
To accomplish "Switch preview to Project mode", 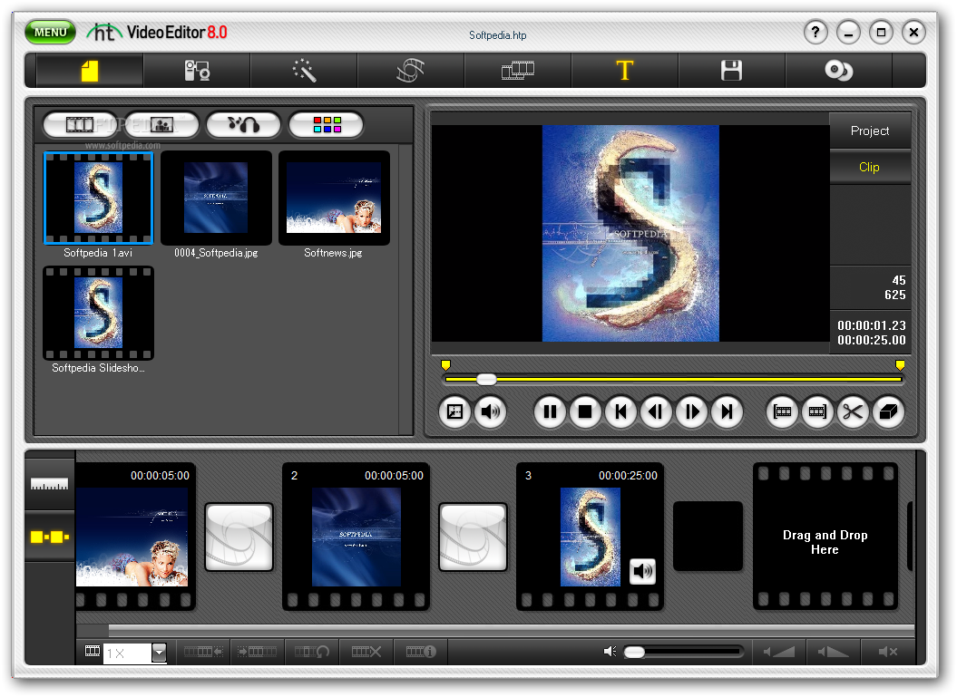I will (x=870, y=131).
